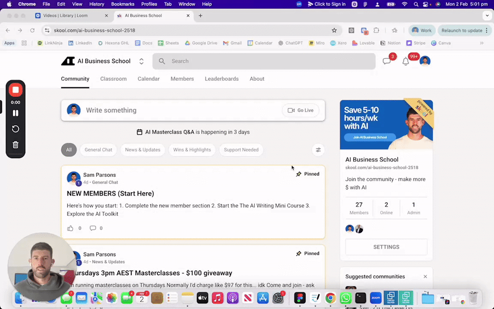
Task: Open the Work profile chip
Action: click(x=422, y=30)
